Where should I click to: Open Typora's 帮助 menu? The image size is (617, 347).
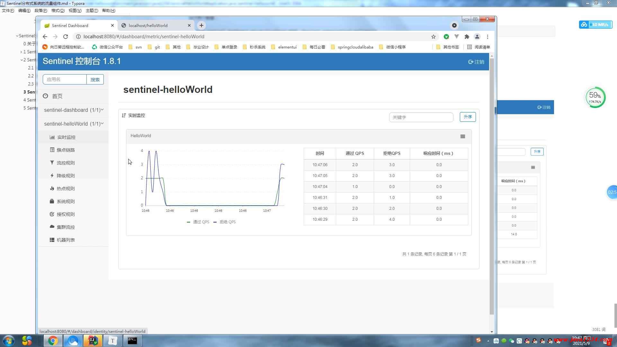click(x=109, y=11)
